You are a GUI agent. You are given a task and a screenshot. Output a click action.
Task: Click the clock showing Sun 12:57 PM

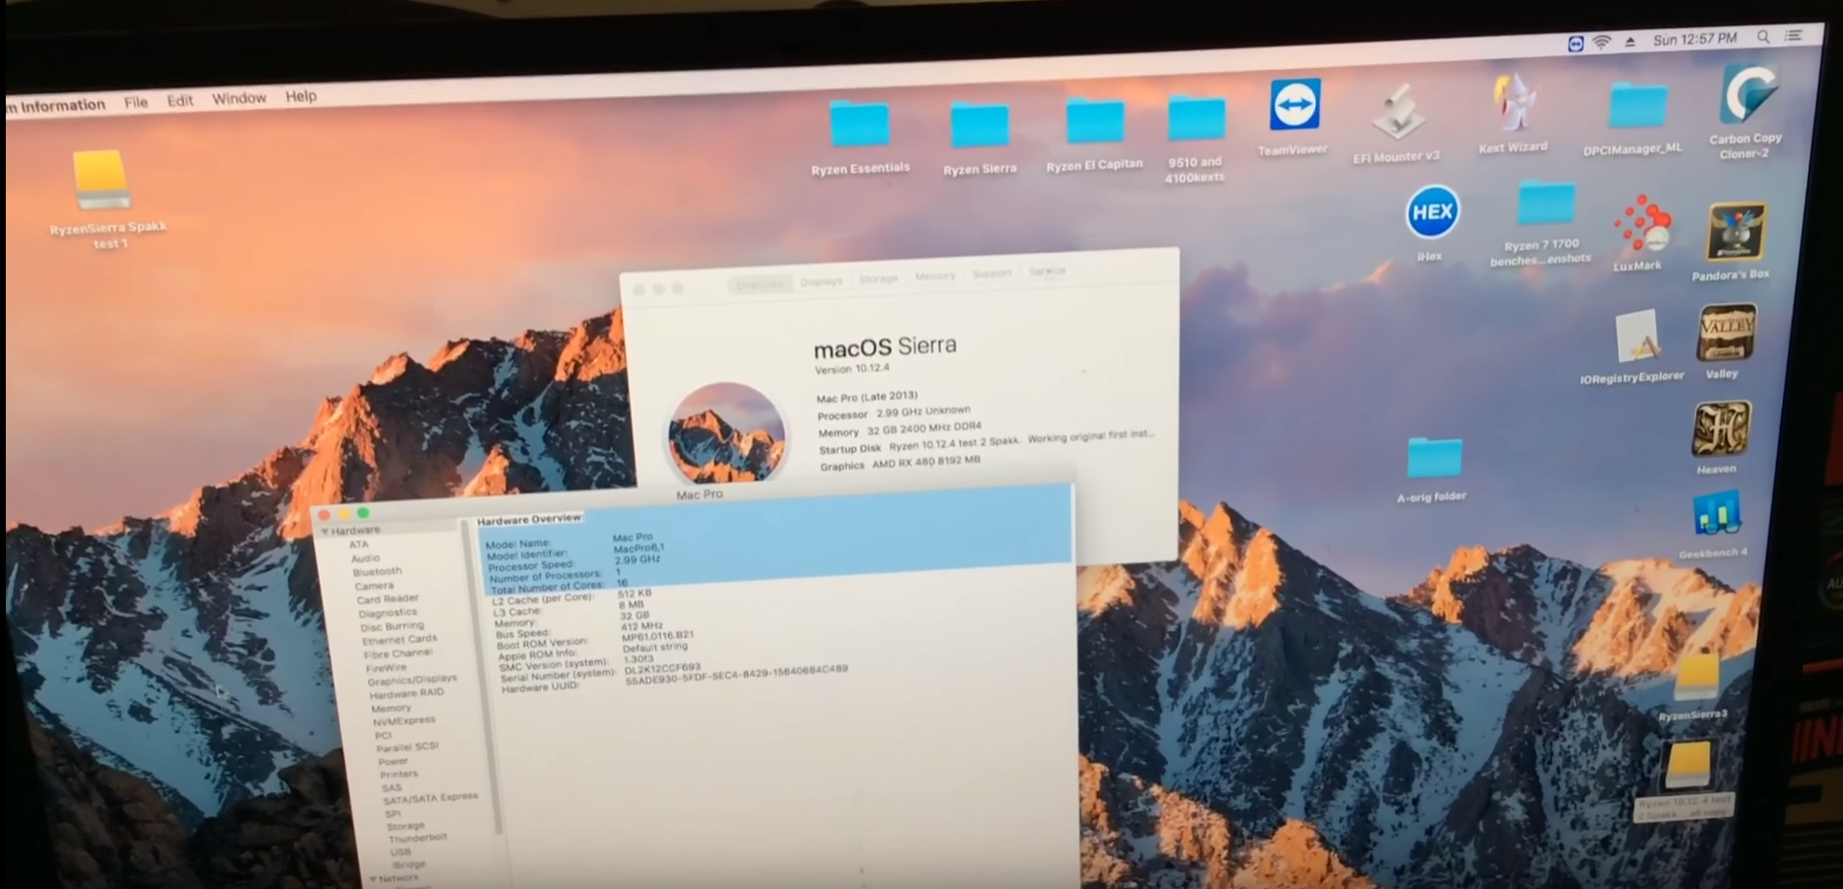tap(1695, 39)
